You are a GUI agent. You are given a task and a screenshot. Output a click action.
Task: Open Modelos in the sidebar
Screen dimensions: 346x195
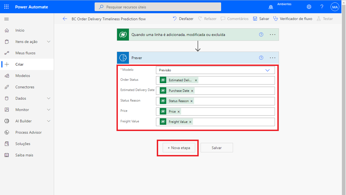click(23, 76)
